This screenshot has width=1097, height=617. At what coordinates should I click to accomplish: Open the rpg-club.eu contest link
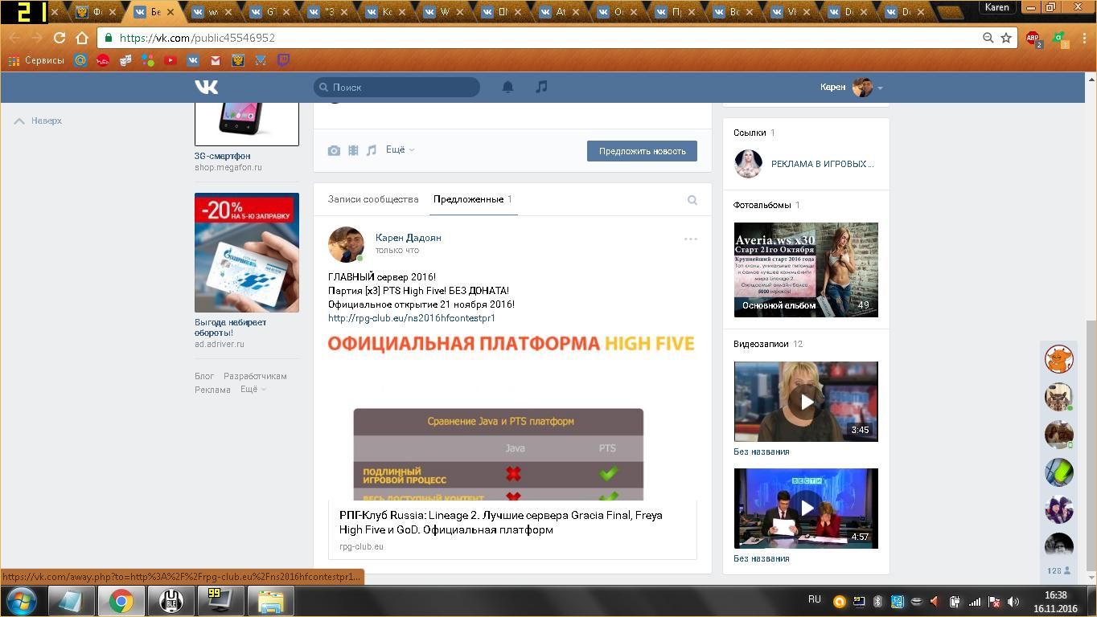[x=411, y=318]
